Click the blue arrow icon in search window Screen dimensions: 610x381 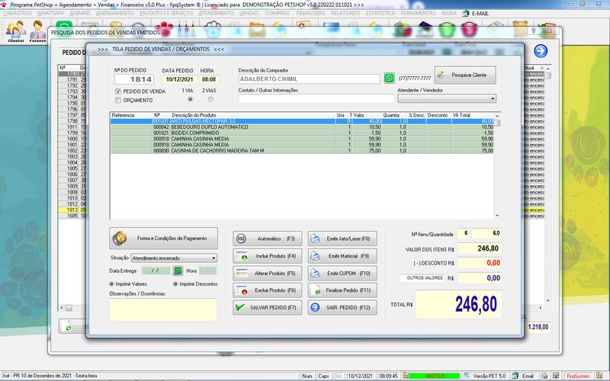541,51
